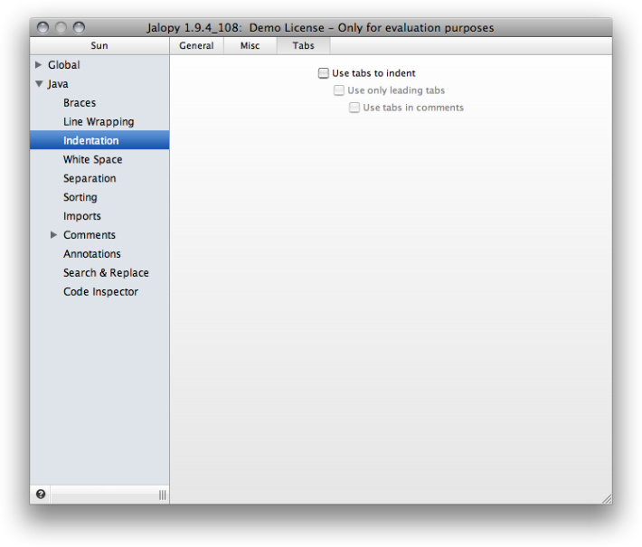Image resolution: width=642 pixels, height=547 pixels.
Task: Expand the Global tree node
Action: click(x=39, y=65)
